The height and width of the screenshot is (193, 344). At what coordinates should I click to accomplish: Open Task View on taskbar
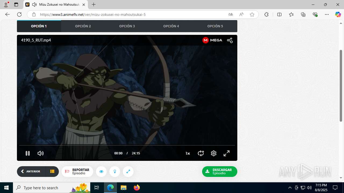coord(97,188)
